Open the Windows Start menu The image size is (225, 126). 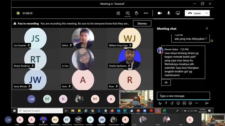click(14, 111)
